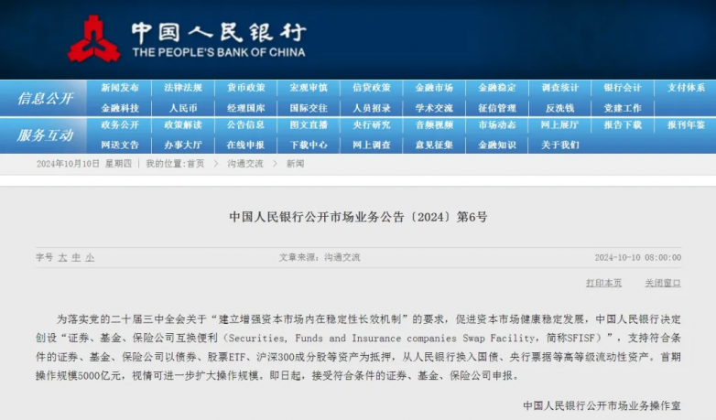Open the 新闻发布 menu item

point(120,88)
